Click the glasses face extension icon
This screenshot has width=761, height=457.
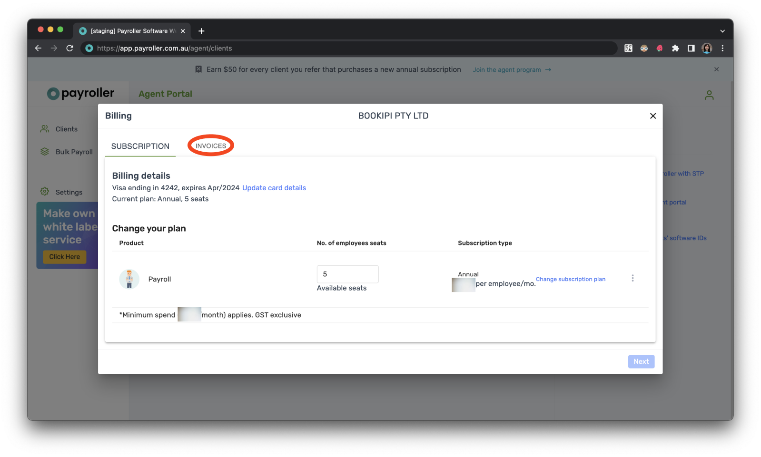click(x=644, y=48)
